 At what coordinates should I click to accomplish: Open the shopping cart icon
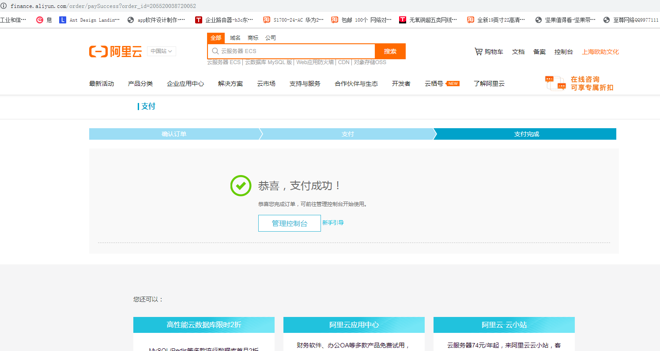[x=478, y=51]
